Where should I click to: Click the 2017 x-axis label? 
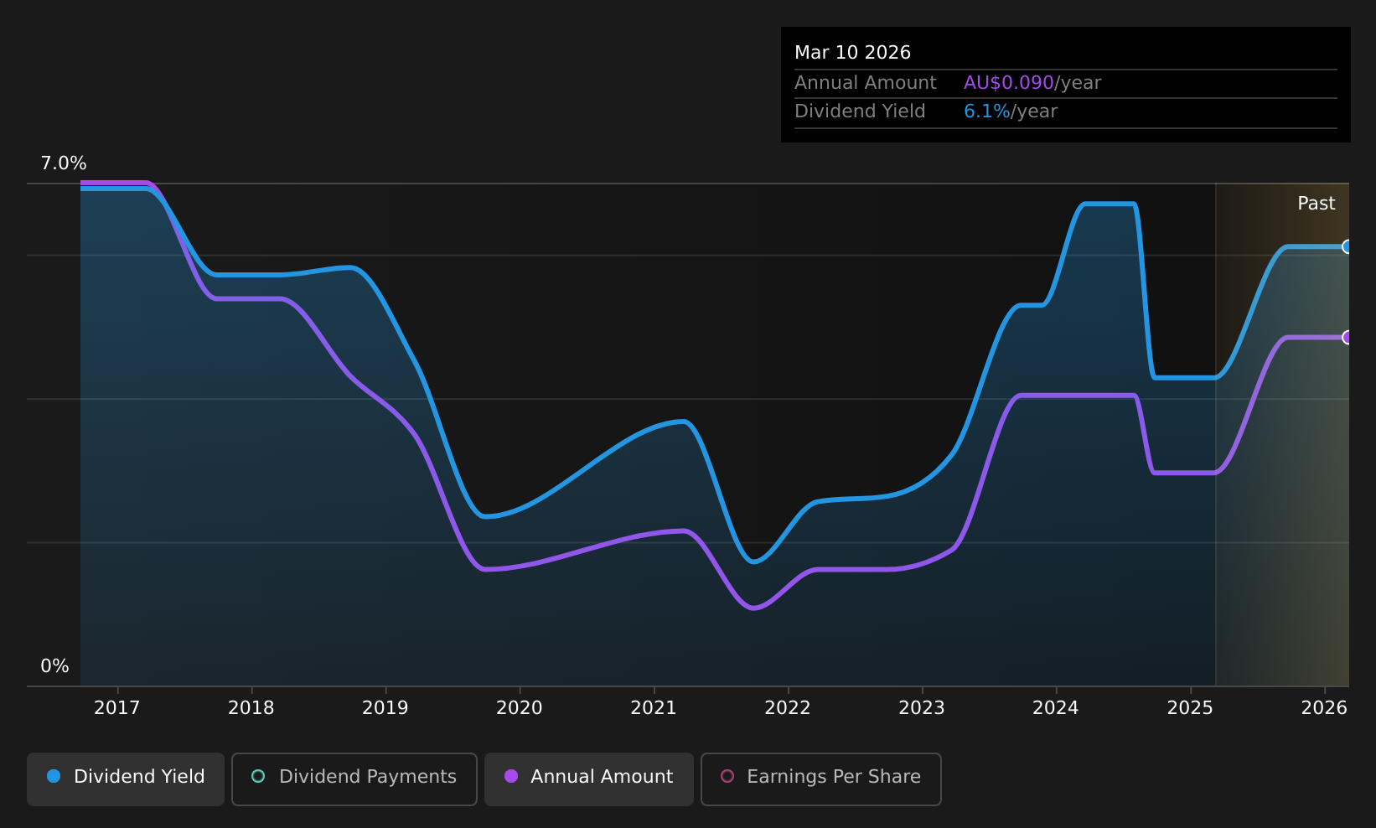click(x=117, y=708)
